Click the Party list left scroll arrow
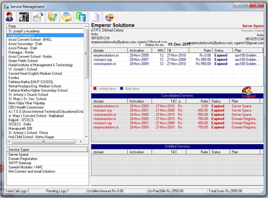Screen dimensions: 268x198 (9, 141)
